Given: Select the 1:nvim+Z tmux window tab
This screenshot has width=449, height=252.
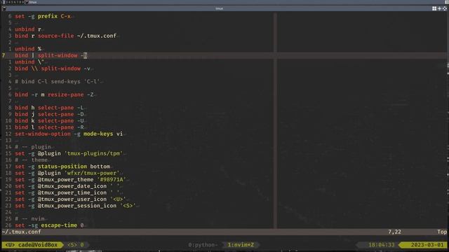Looking at the screenshot, I should click(x=241, y=245).
